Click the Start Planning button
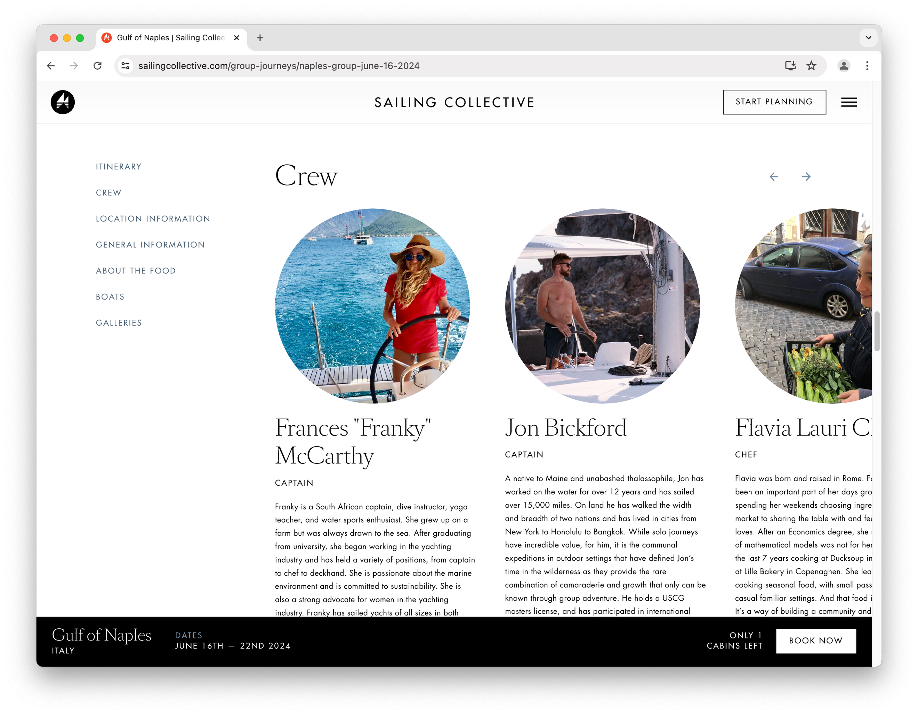 tap(774, 102)
